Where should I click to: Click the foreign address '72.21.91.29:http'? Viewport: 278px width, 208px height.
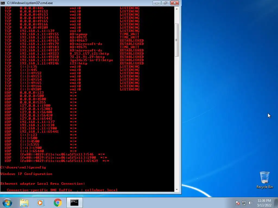point(87,57)
